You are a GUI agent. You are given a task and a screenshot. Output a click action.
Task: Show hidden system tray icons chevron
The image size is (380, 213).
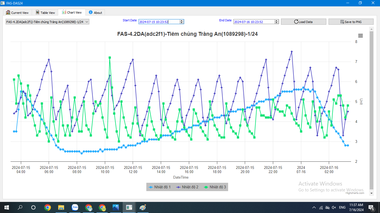click(x=314, y=207)
